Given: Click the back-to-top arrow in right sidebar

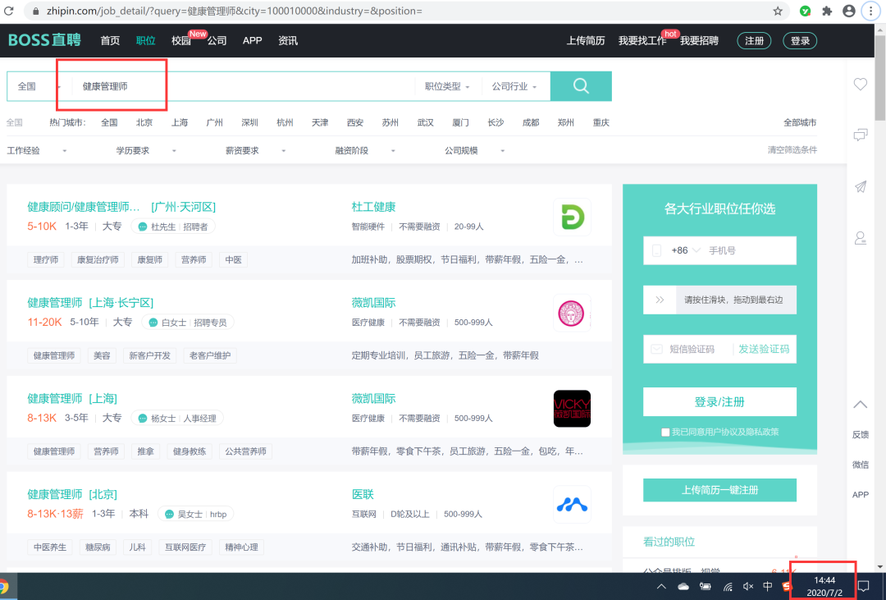Looking at the screenshot, I should [860, 405].
